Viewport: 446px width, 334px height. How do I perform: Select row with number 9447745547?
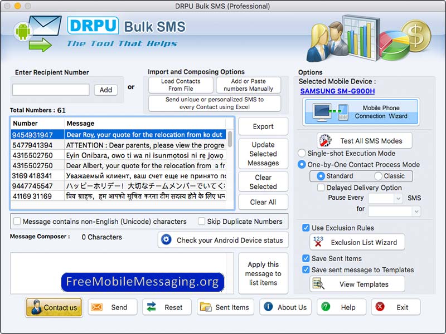119,186
